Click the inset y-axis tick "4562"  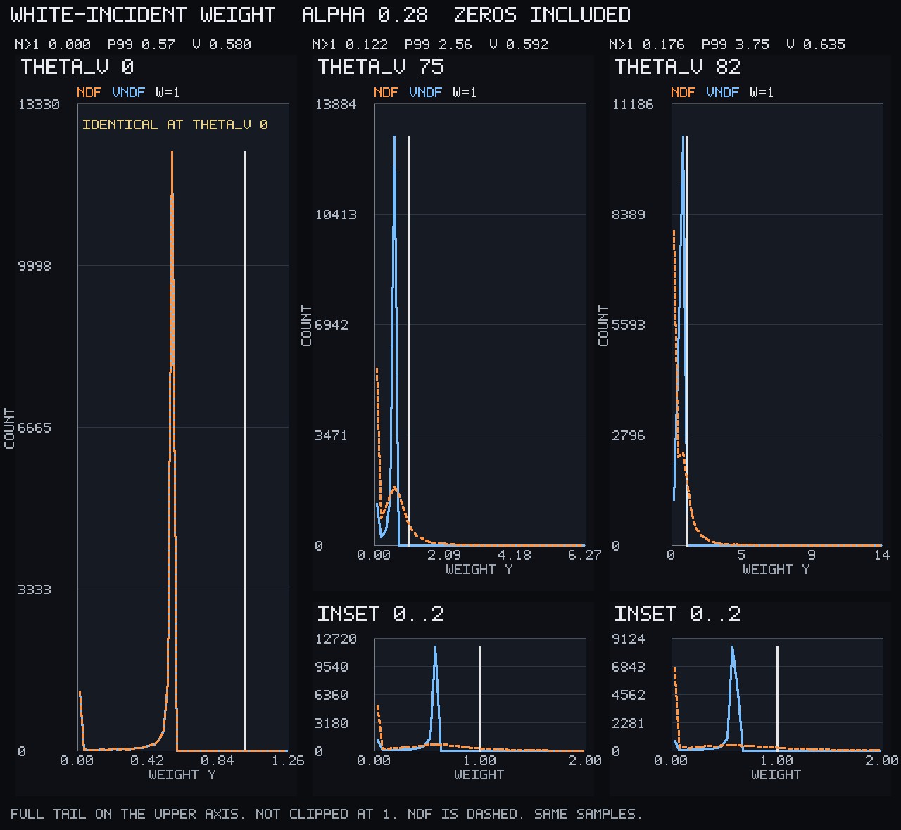(629, 695)
